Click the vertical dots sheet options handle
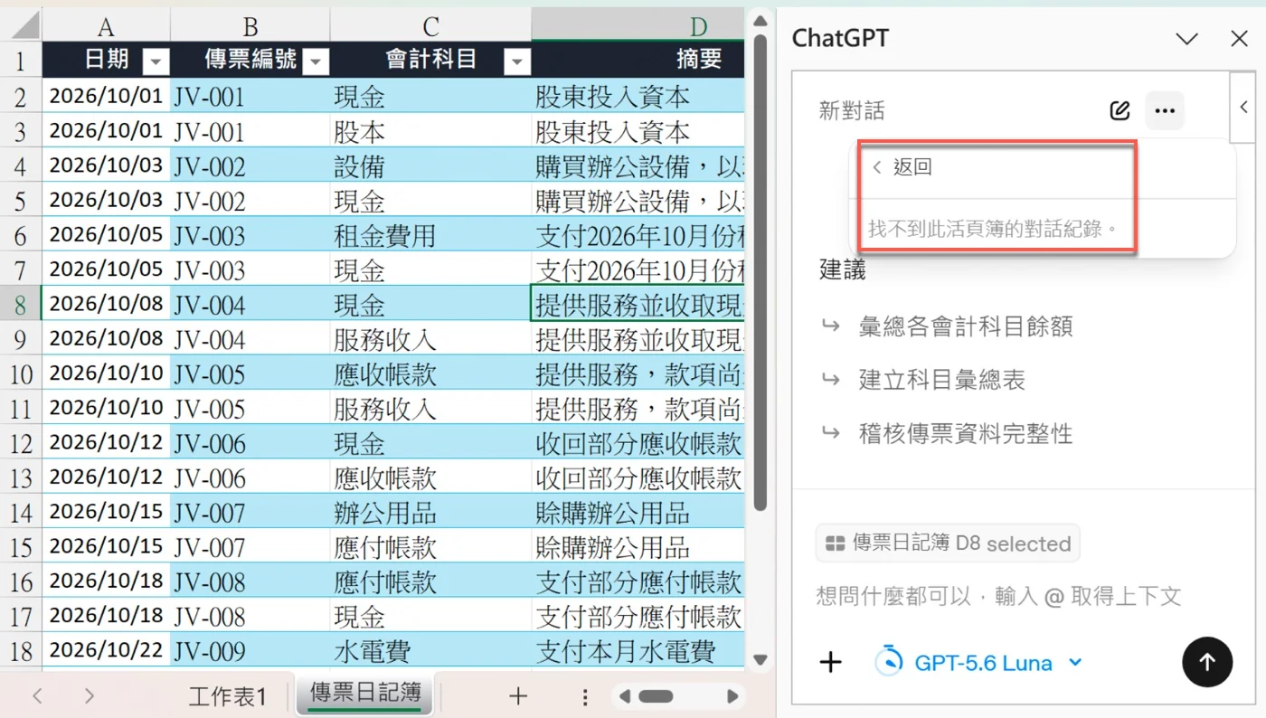1266x718 pixels. [x=585, y=696]
